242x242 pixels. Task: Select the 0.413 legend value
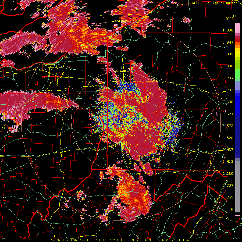228,162
